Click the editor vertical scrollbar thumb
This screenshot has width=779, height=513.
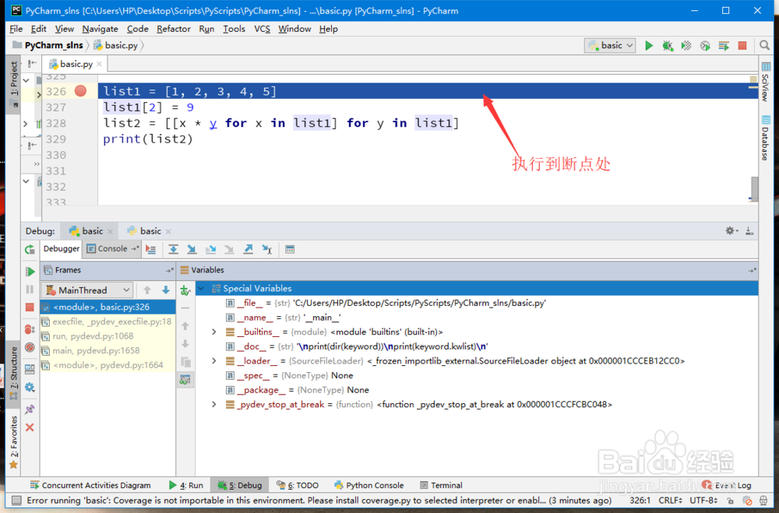[x=754, y=188]
